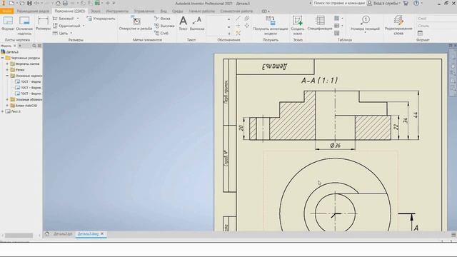
Task: Switch to the Среды ribbon tab
Action: coord(178,11)
